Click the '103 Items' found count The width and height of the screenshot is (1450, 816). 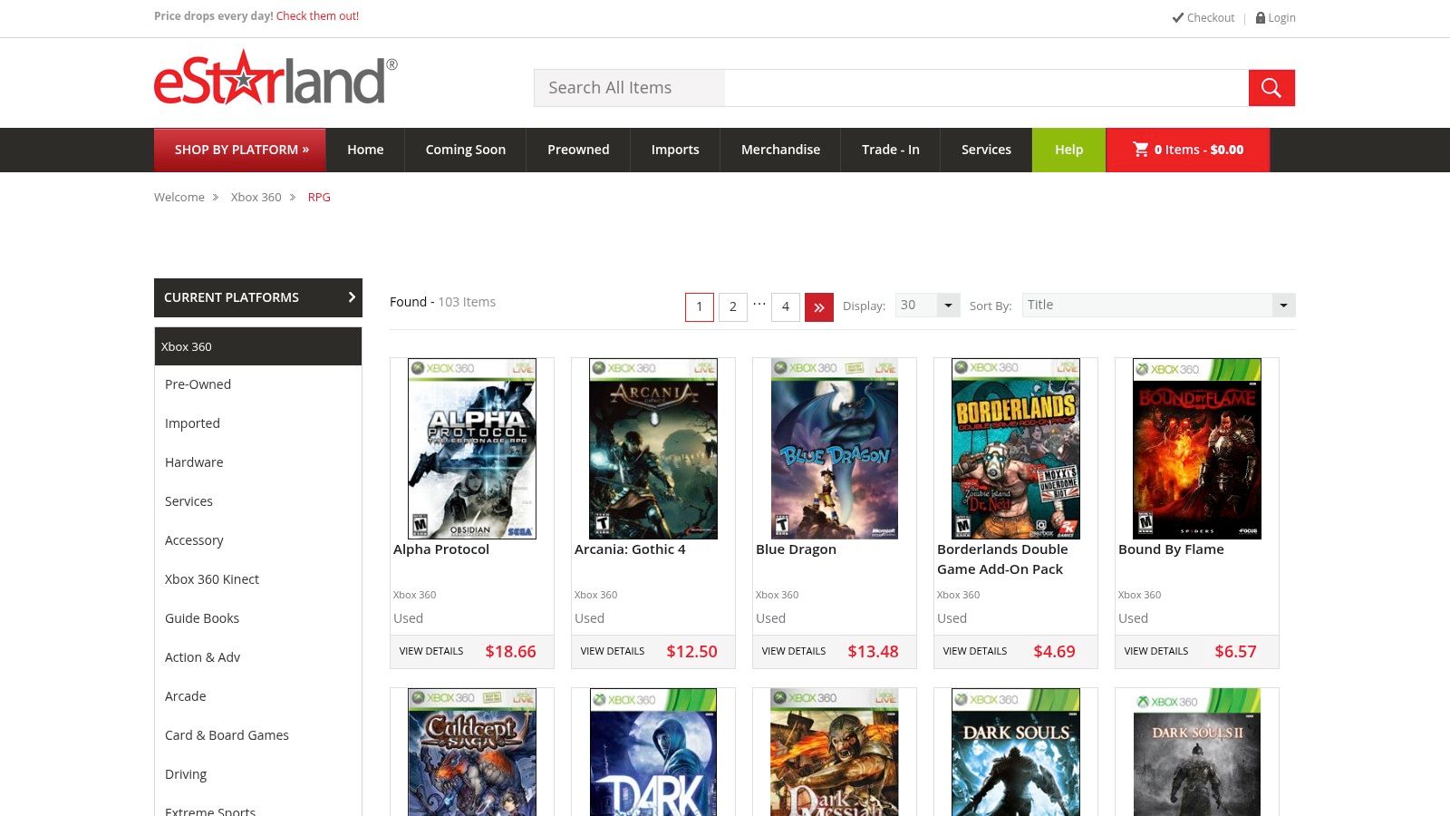point(467,302)
